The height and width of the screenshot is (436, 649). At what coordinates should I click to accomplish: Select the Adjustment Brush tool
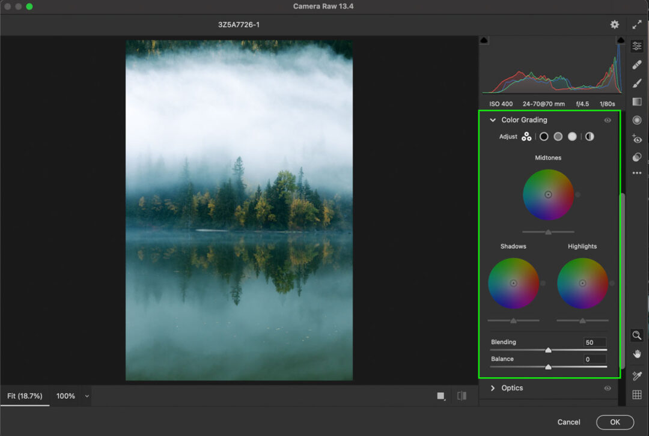point(637,83)
